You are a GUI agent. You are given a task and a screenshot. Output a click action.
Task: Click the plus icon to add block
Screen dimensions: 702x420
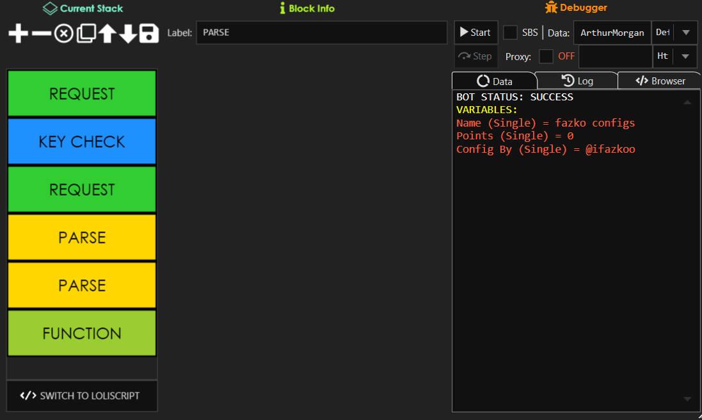19,33
